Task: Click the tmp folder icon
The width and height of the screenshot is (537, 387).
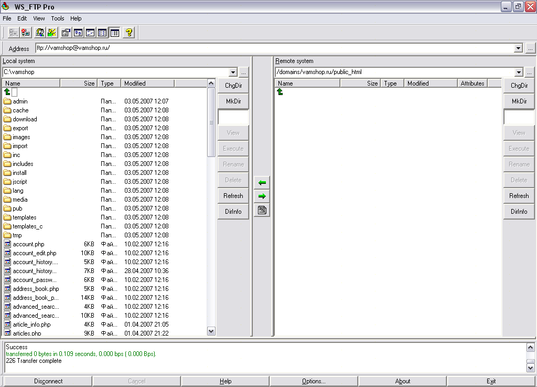Action: (x=7, y=235)
